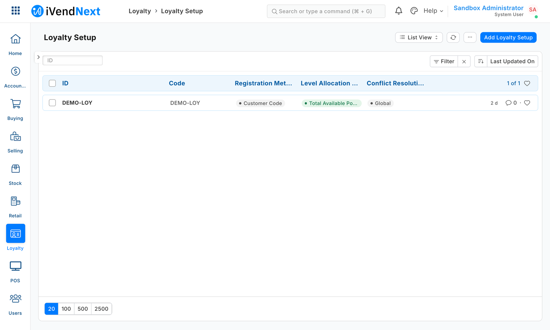Click the header heart icon
Image resolution: width=550 pixels, height=330 pixels.
tap(527, 83)
